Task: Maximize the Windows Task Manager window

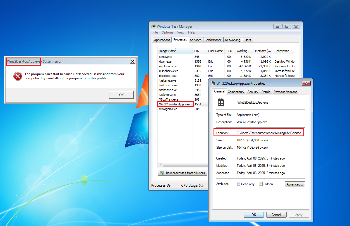Action: click(x=286, y=27)
